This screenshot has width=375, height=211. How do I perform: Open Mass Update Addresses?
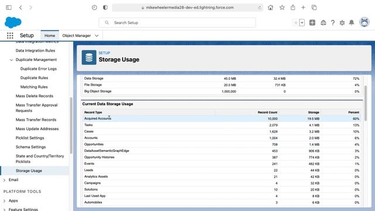click(37, 129)
